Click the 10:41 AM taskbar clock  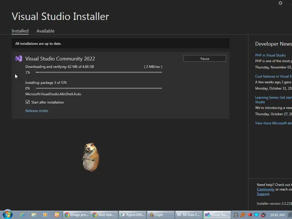pos(277,215)
